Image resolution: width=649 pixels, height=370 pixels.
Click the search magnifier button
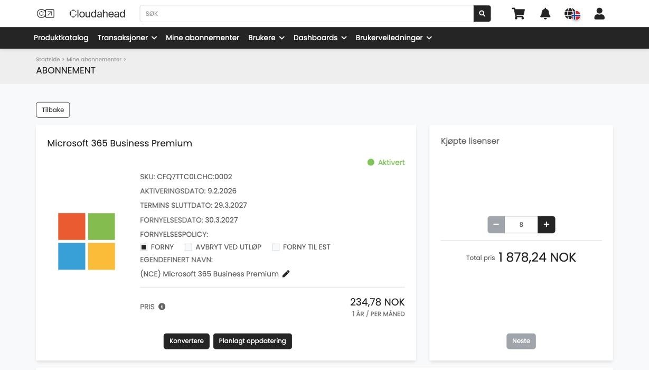(482, 14)
